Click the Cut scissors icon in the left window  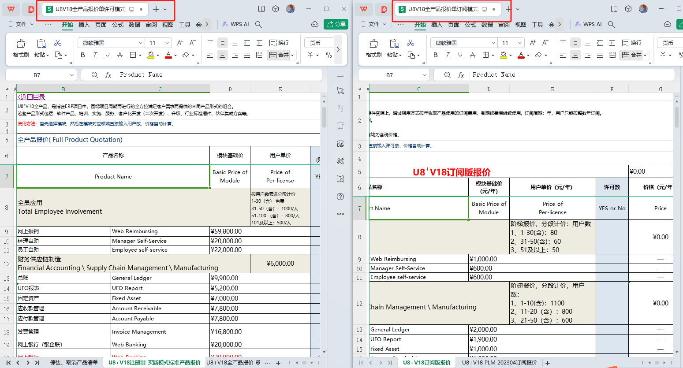coord(58,43)
